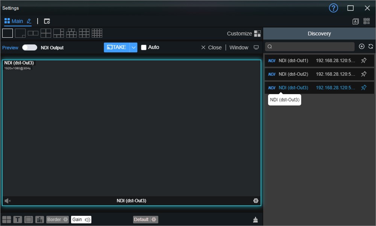The image size is (376, 226).
Task: Select the pyramid-style layout icon
Action: (71, 33)
